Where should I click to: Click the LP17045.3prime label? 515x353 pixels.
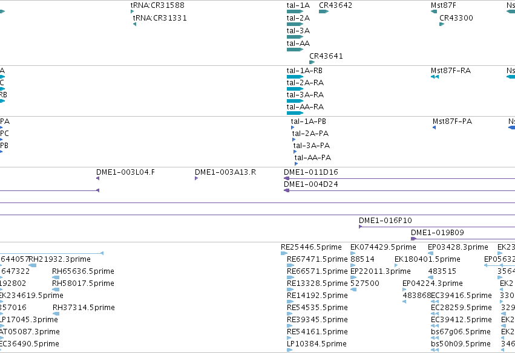29,320
